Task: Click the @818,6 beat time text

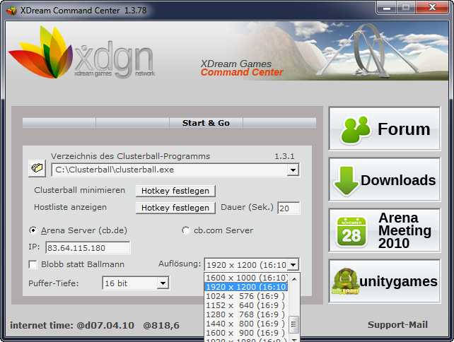Action: tap(161, 325)
